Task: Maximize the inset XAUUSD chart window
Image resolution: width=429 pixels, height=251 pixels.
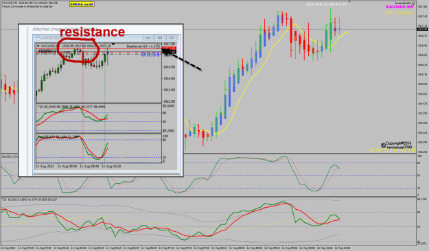Action: (x=160, y=38)
